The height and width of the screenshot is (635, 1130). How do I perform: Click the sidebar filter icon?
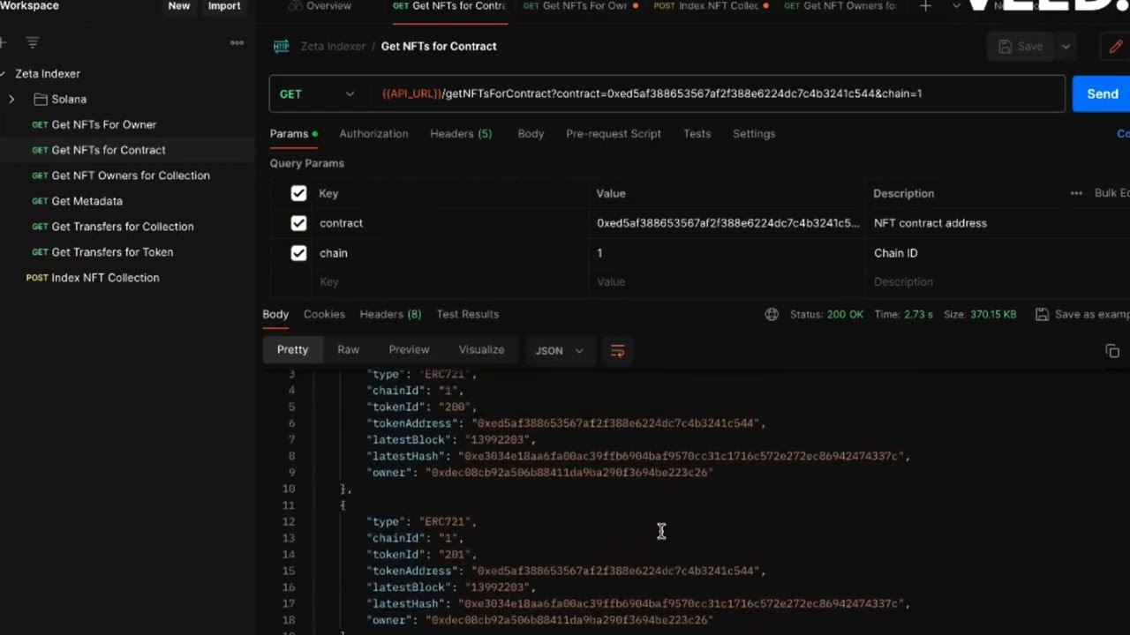point(33,42)
